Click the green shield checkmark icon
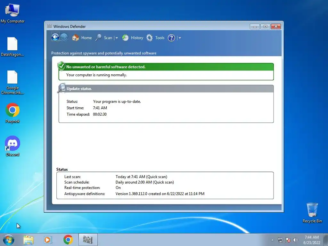Viewport: 328px width, 246px height. pyautogui.click(x=61, y=66)
